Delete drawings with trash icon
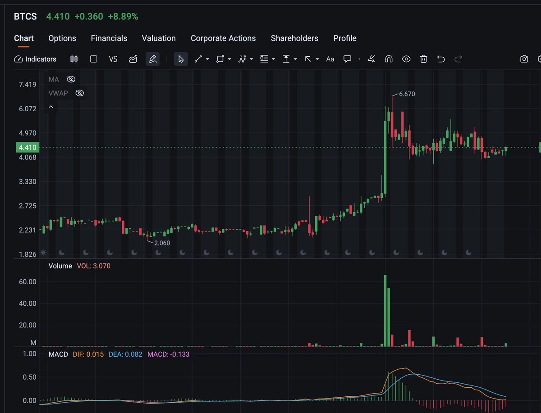The height and width of the screenshot is (413, 541). tap(424, 59)
